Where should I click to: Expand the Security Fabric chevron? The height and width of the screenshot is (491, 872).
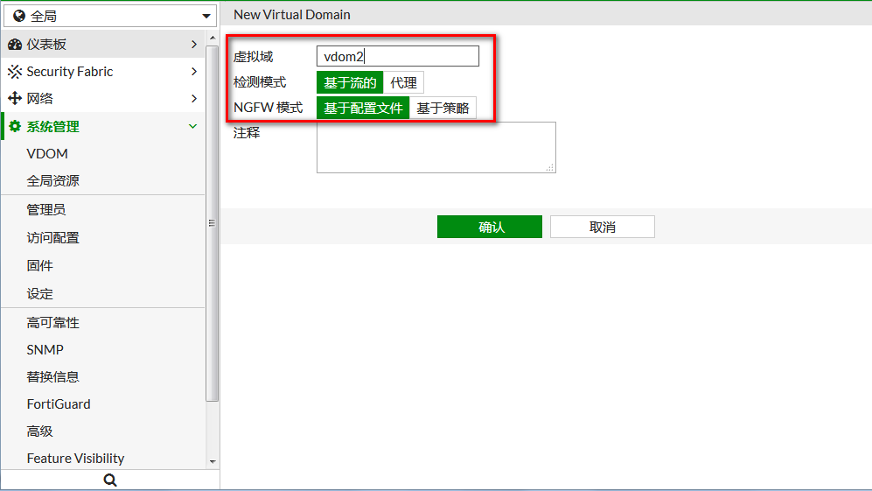point(193,71)
